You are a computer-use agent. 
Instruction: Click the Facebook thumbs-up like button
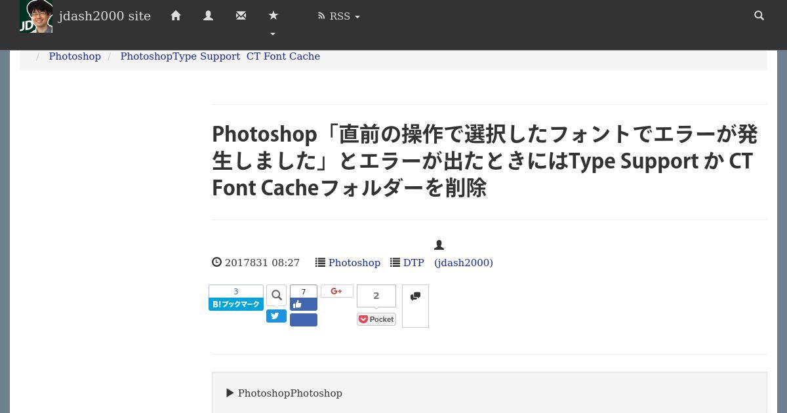(304, 304)
